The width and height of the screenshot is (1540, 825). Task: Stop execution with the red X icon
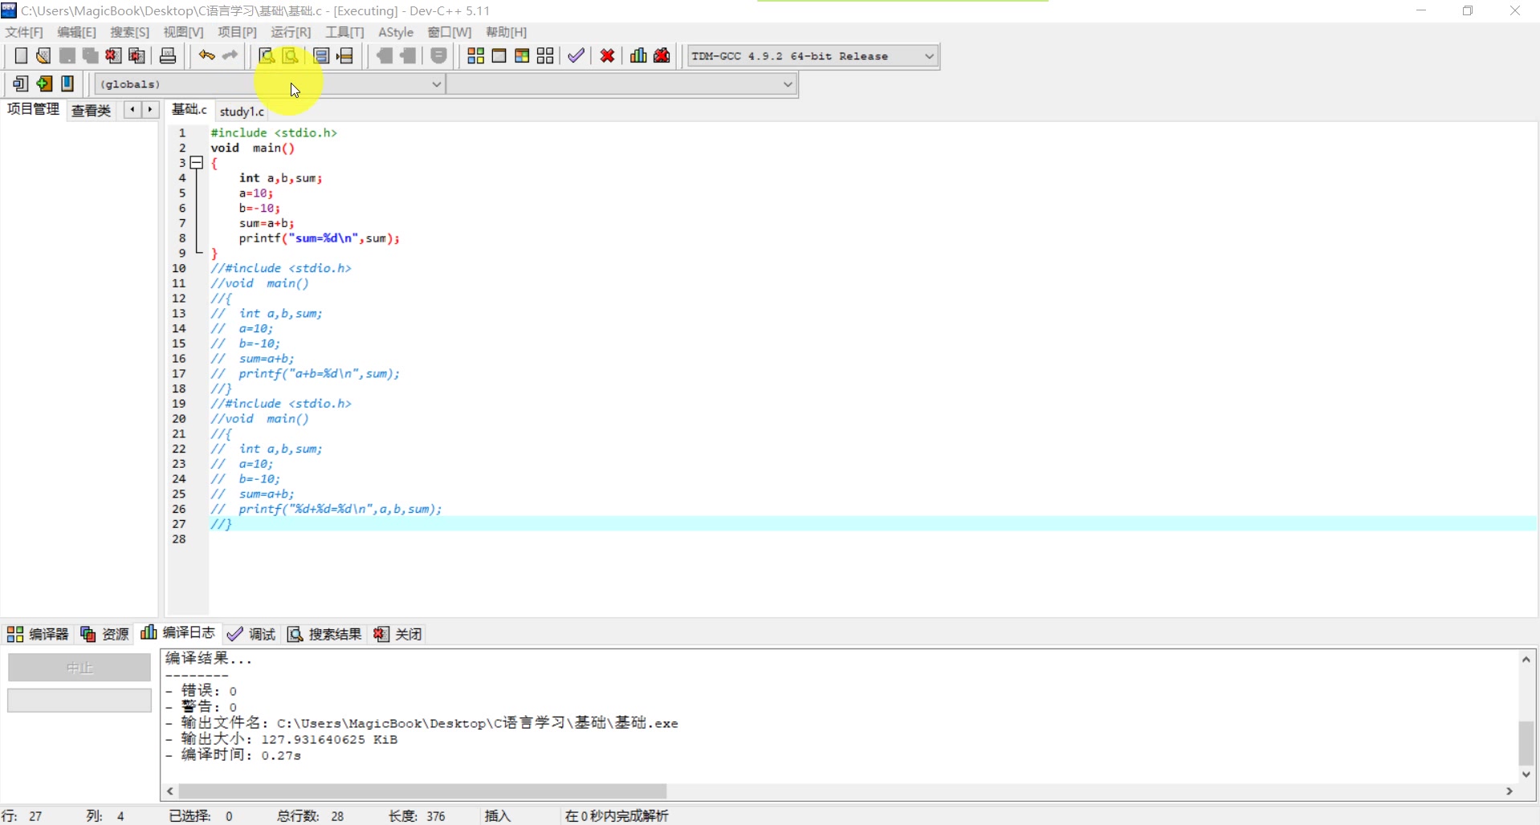tap(608, 55)
